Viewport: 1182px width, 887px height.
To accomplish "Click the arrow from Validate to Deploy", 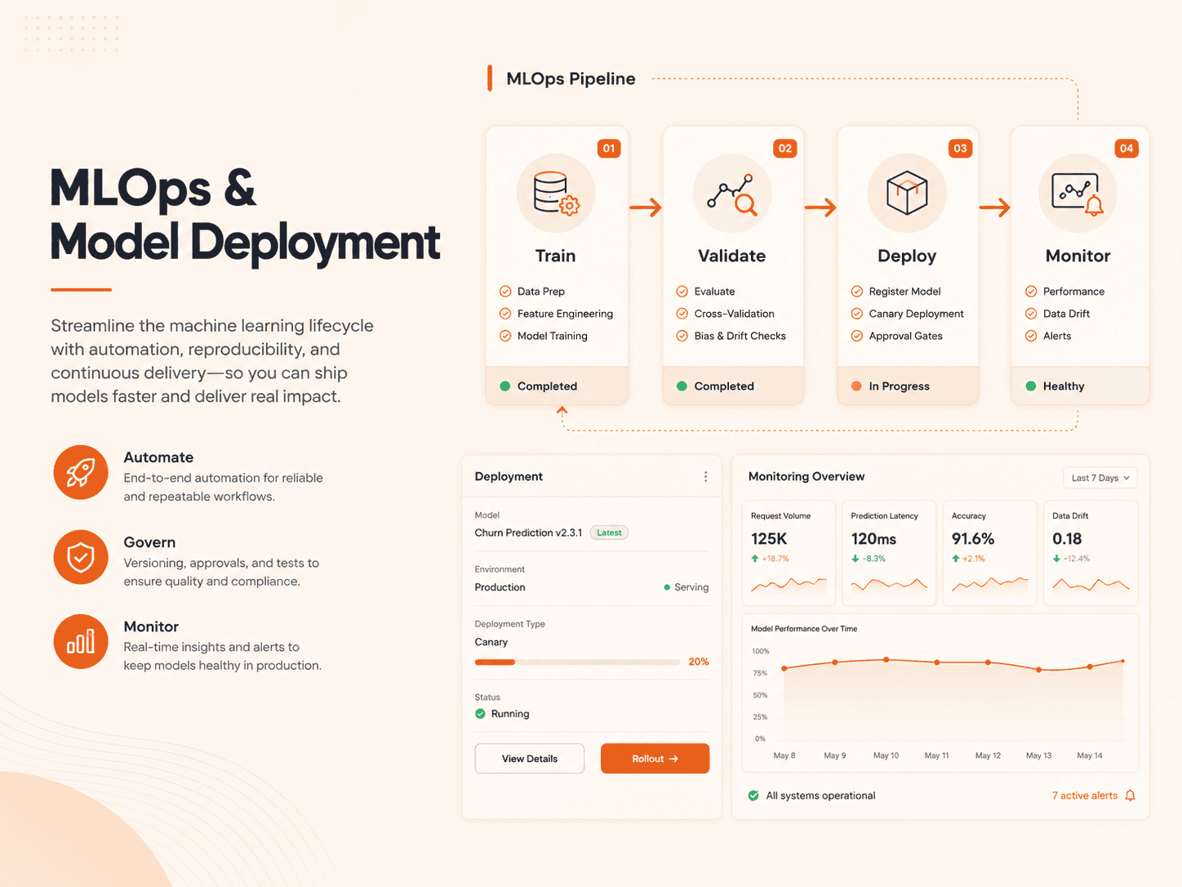I will pos(820,207).
